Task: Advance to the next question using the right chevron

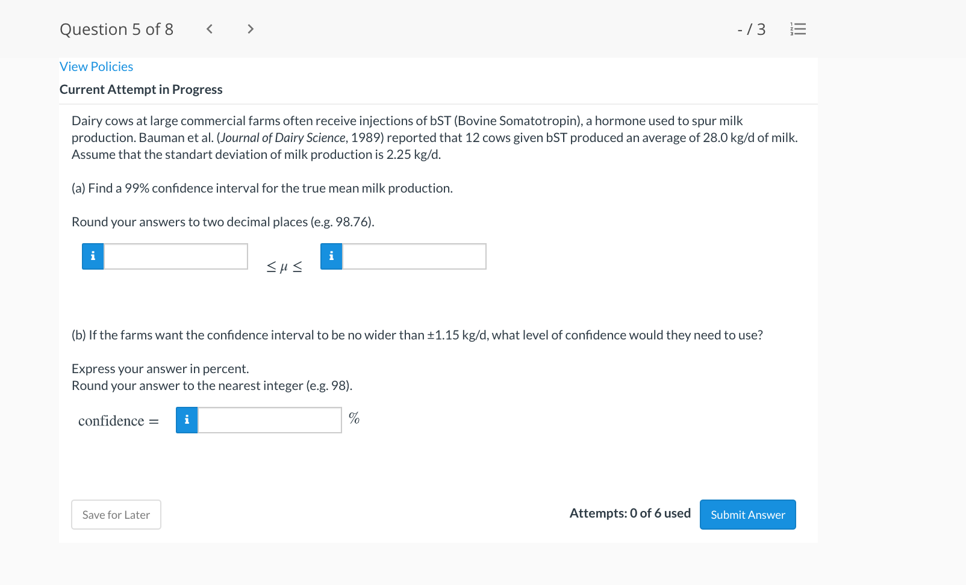Action: [x=251, y=28]
